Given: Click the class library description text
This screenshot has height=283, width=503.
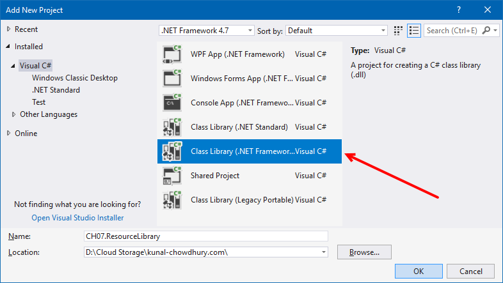Looking at the screenshot, I should pyautogui.click(x=416, y=70).
